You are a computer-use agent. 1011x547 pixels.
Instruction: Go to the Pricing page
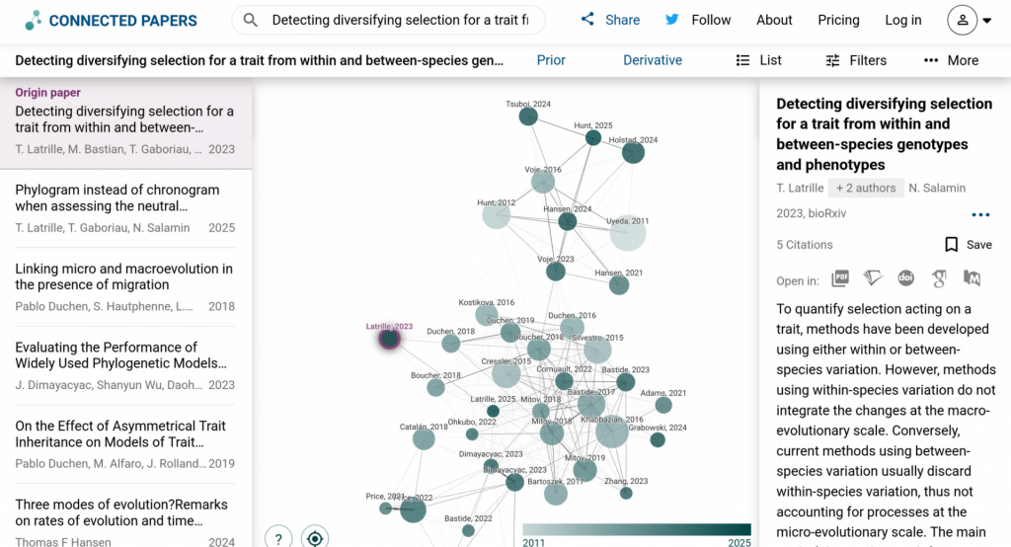838,20
